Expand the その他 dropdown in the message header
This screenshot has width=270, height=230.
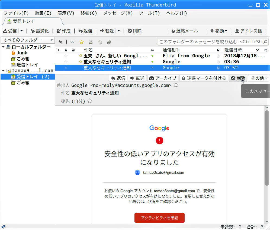coord(259,78)
